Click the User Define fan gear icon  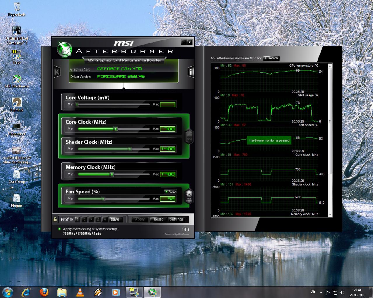point(189,196)
